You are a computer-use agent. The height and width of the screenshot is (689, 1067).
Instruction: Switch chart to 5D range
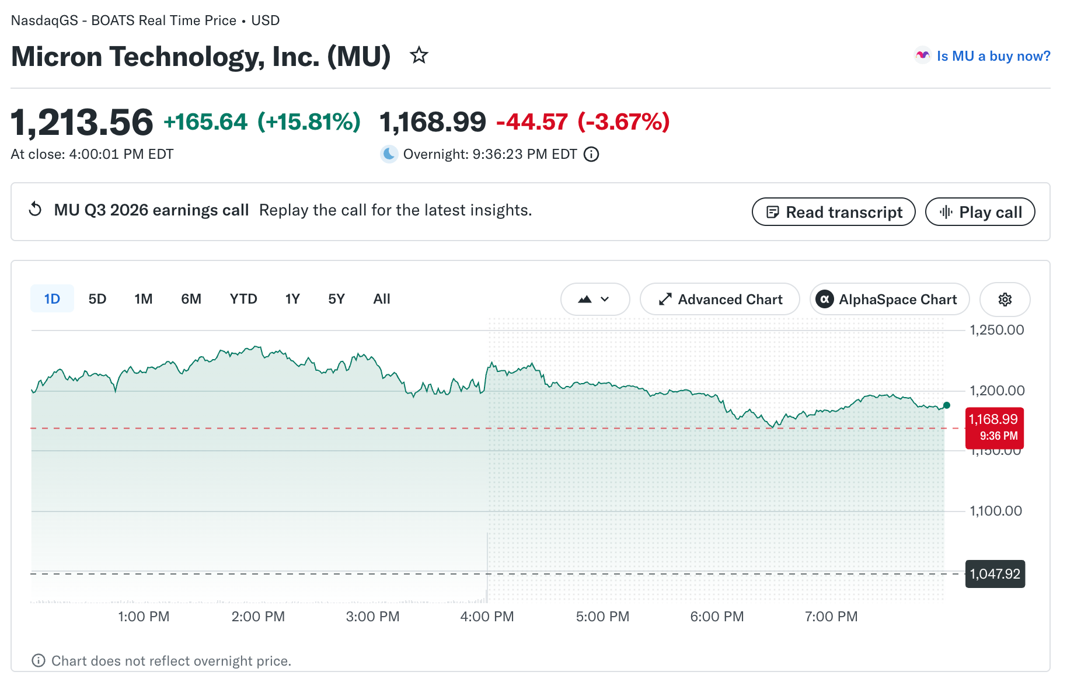coord(97,299)
